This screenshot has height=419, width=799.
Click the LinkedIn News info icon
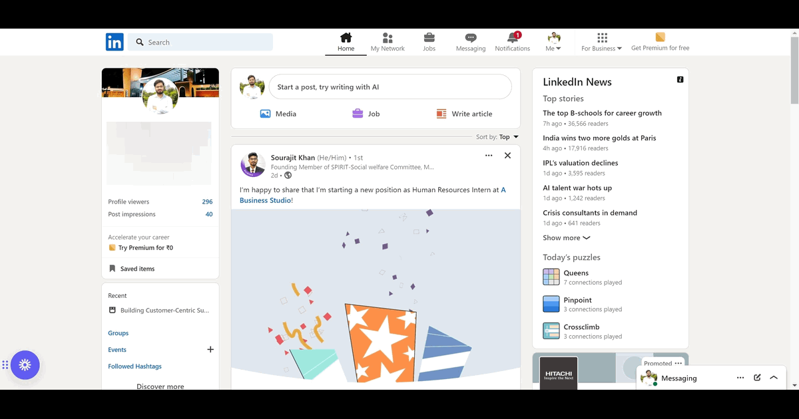pos(680,79)
